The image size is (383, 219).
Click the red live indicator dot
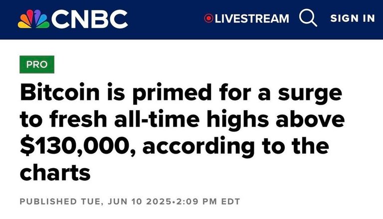coord(208,18)
